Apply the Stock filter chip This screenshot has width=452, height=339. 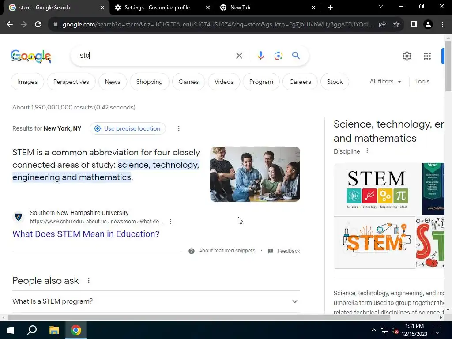tap(335, 82)
